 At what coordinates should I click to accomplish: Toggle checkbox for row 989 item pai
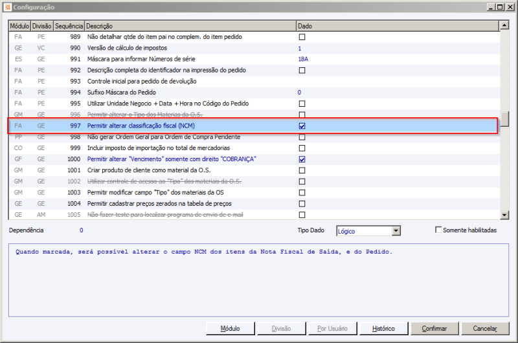coord(302,37)
